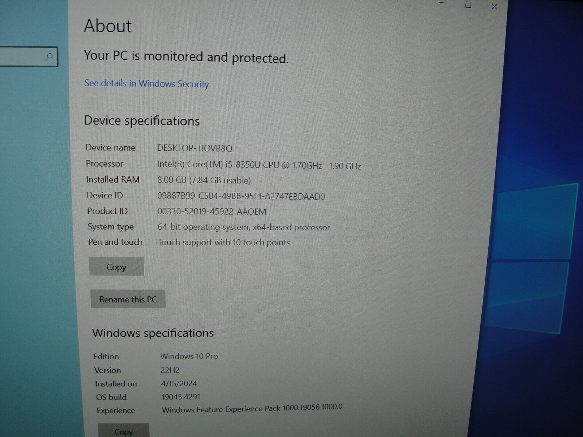This screenshot has height=437, width=583.
Task: Click Rename this PC button
Action: pos(128,299)
